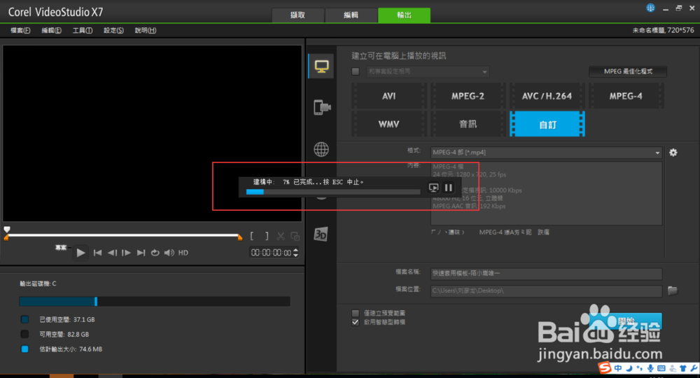
Task: Click the Corel globe icon near window controls
Action: (x=650, y=8)
